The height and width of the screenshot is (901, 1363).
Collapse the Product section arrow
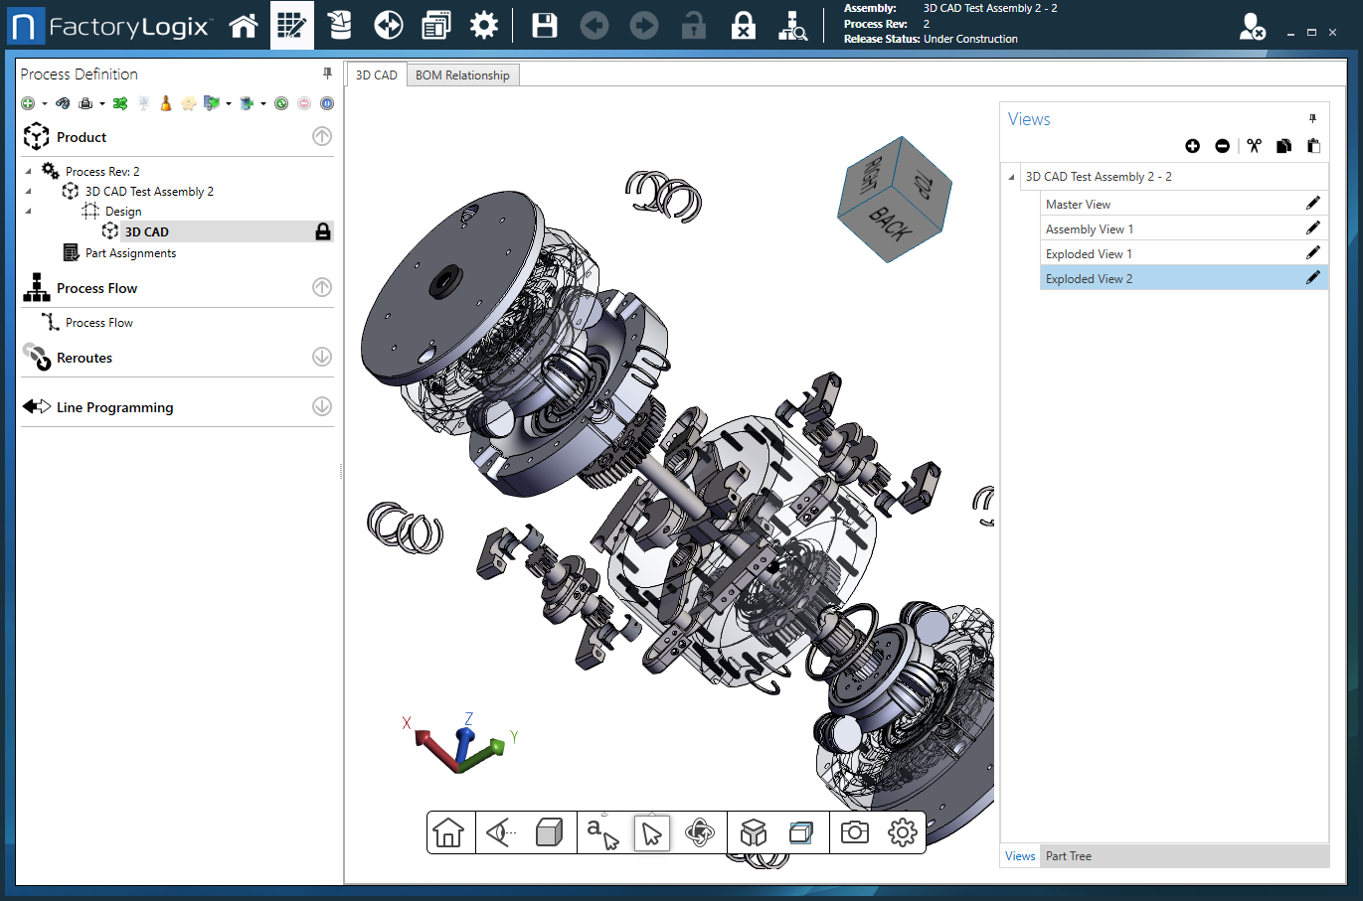322,137
